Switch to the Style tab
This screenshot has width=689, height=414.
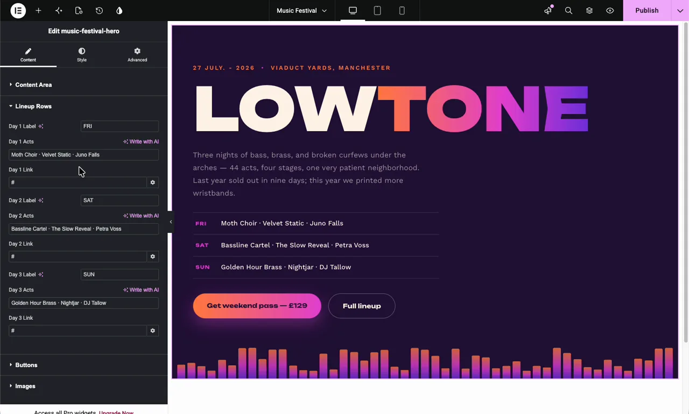point(82,54)
